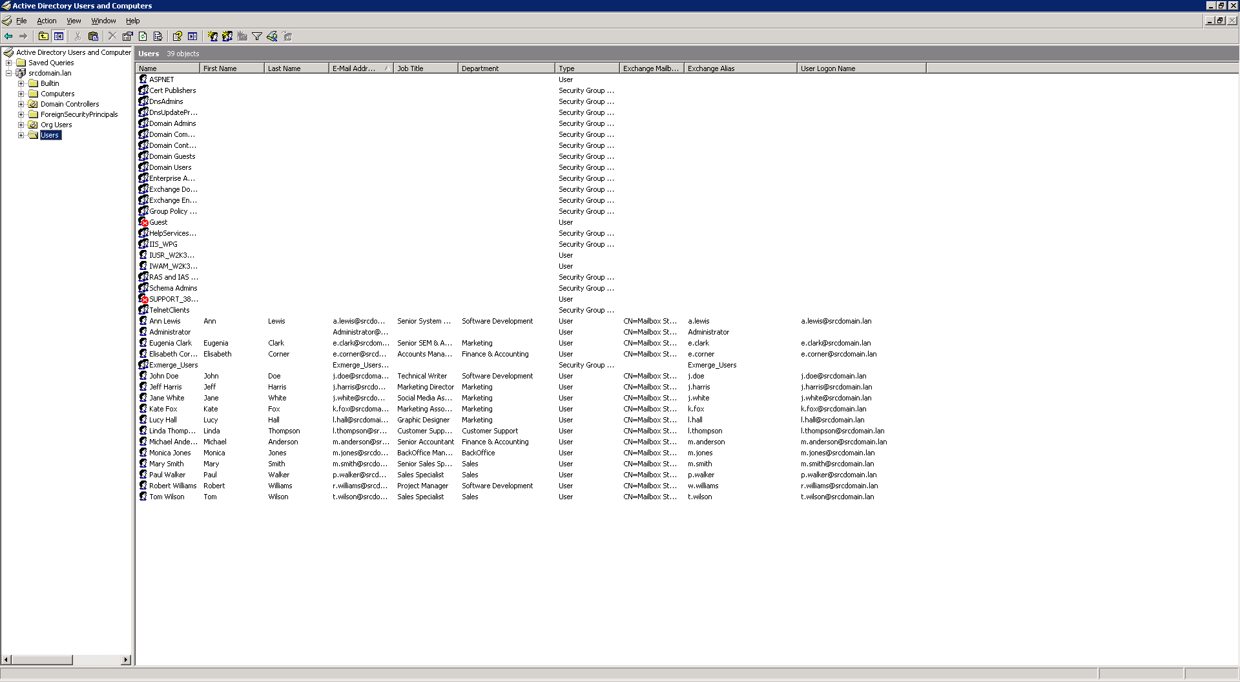1240x682 pixels.
Task: Click the Up one level folder button
Action: (43, 36)
